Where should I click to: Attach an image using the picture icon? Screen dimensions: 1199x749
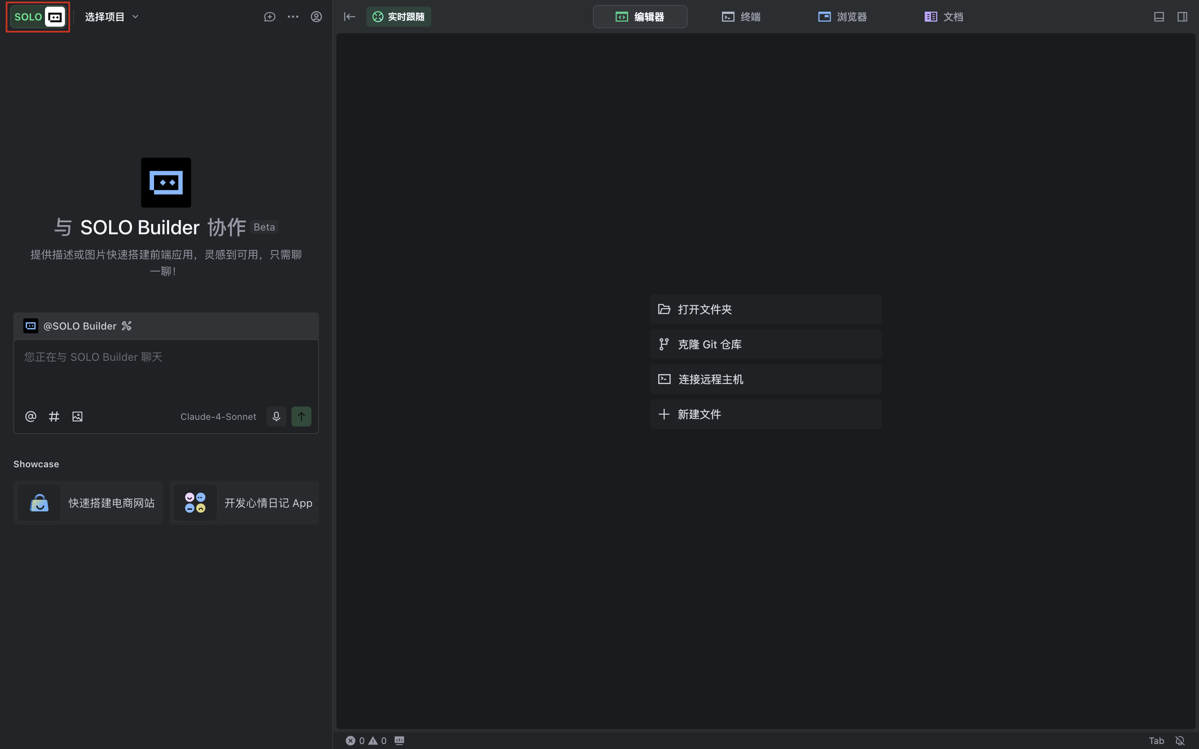point(77,417)
